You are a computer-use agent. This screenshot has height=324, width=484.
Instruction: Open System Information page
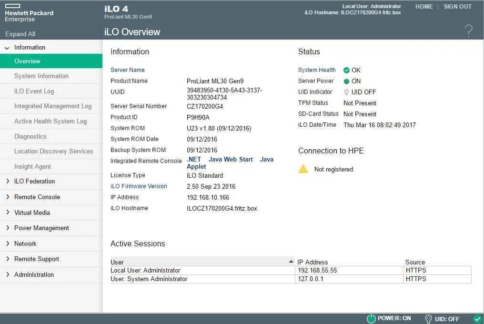tap(51, 76)
